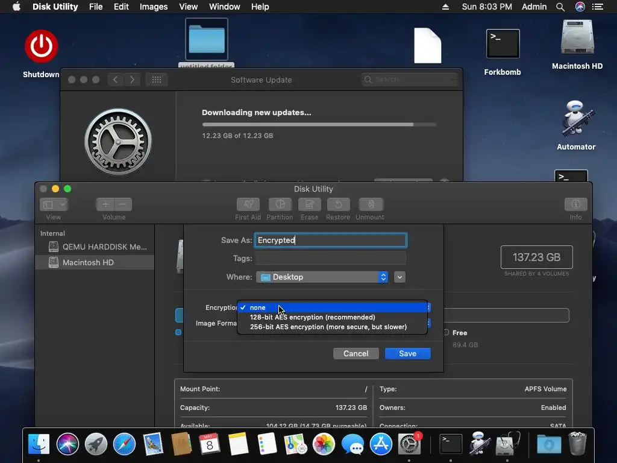Click the add volume plus button
617x463 pixels.
(x=105, y=204)
